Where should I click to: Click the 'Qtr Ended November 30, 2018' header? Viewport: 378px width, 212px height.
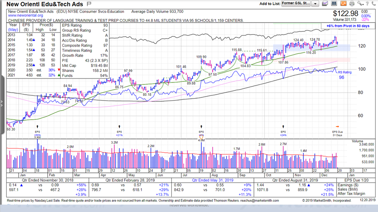tap(48, 180)
